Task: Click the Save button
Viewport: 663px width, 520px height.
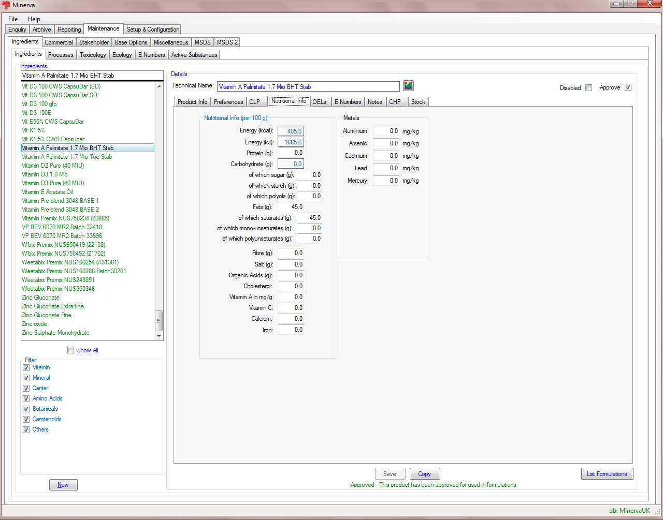Action: pyautogui.click(x=390, y=474)
